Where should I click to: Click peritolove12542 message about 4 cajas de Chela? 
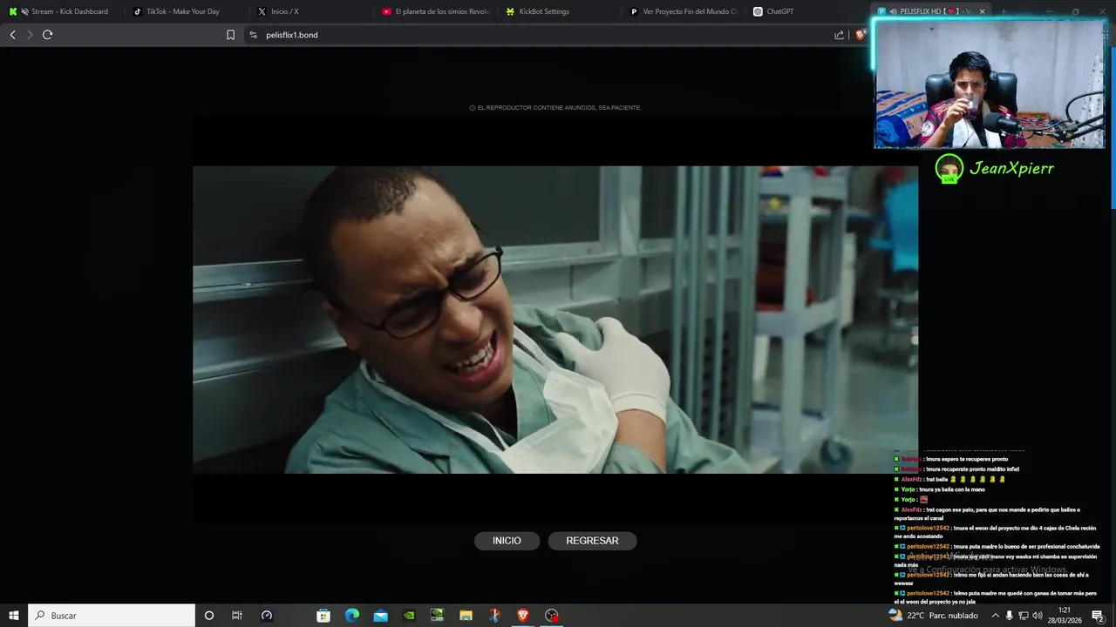pos(995,532)
